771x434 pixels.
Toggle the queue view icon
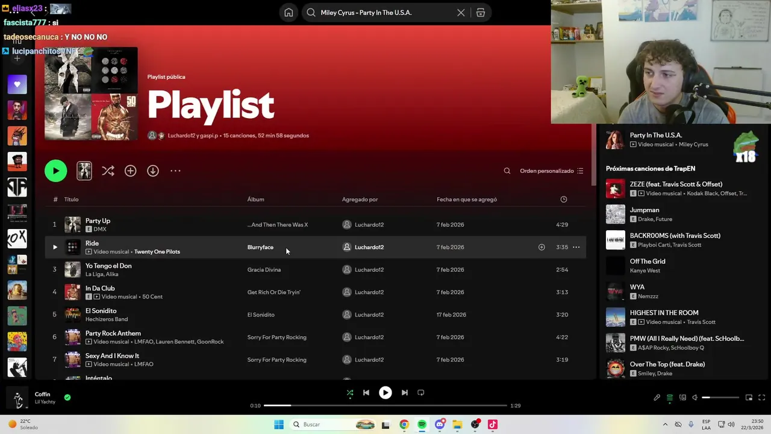(670, 398)
